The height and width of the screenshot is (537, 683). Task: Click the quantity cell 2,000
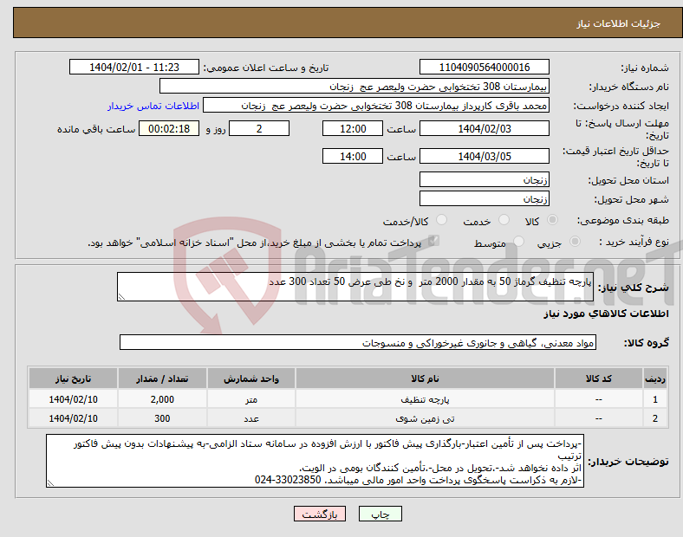(162, 399)
